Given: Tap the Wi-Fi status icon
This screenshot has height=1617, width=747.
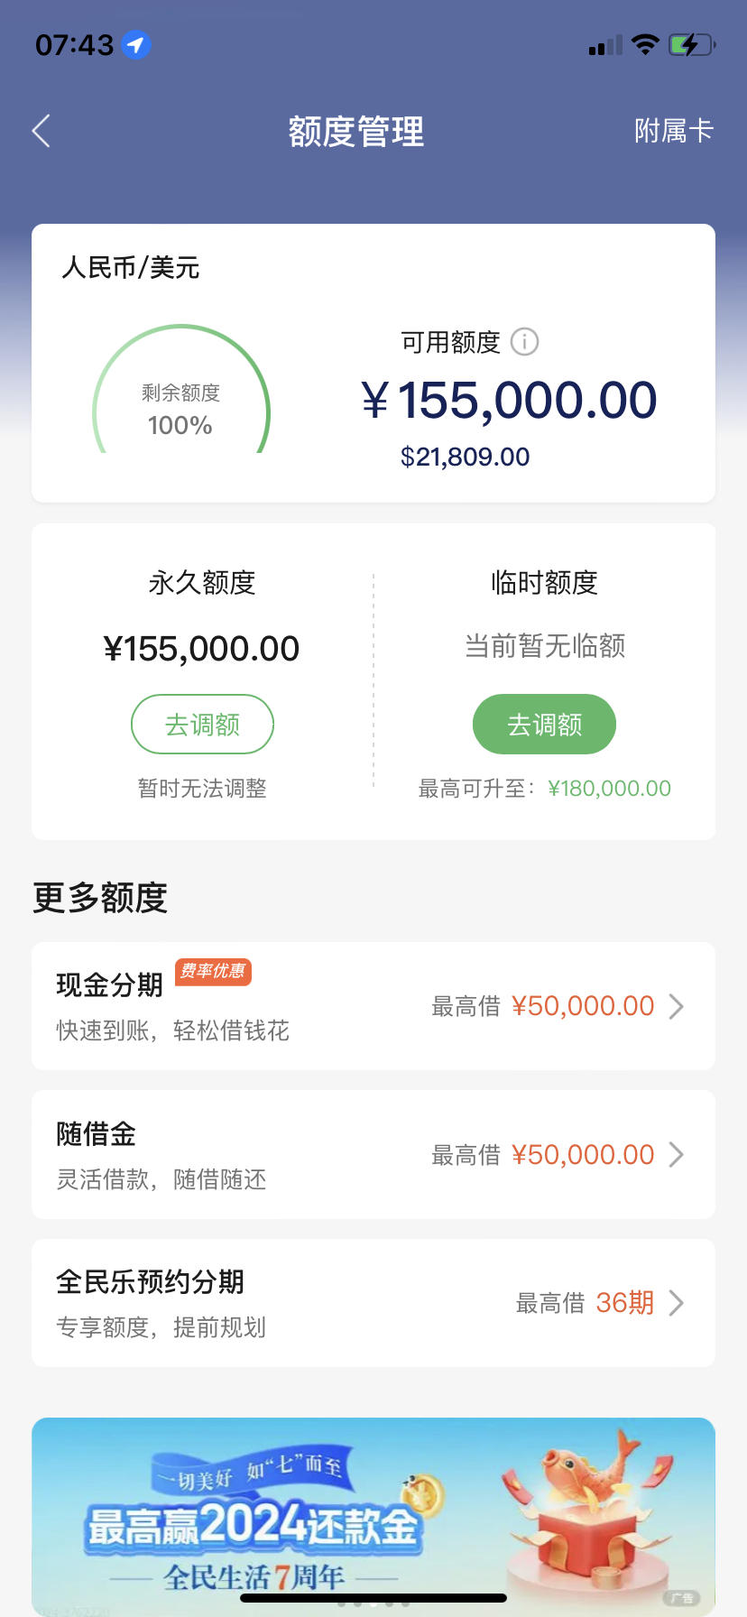Looking at the screenshot, I should (645, 44).
